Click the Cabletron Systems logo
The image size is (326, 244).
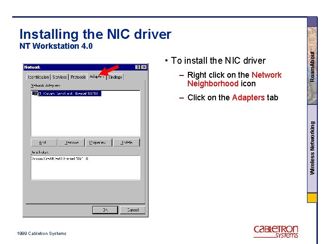[x=276, y=232]
